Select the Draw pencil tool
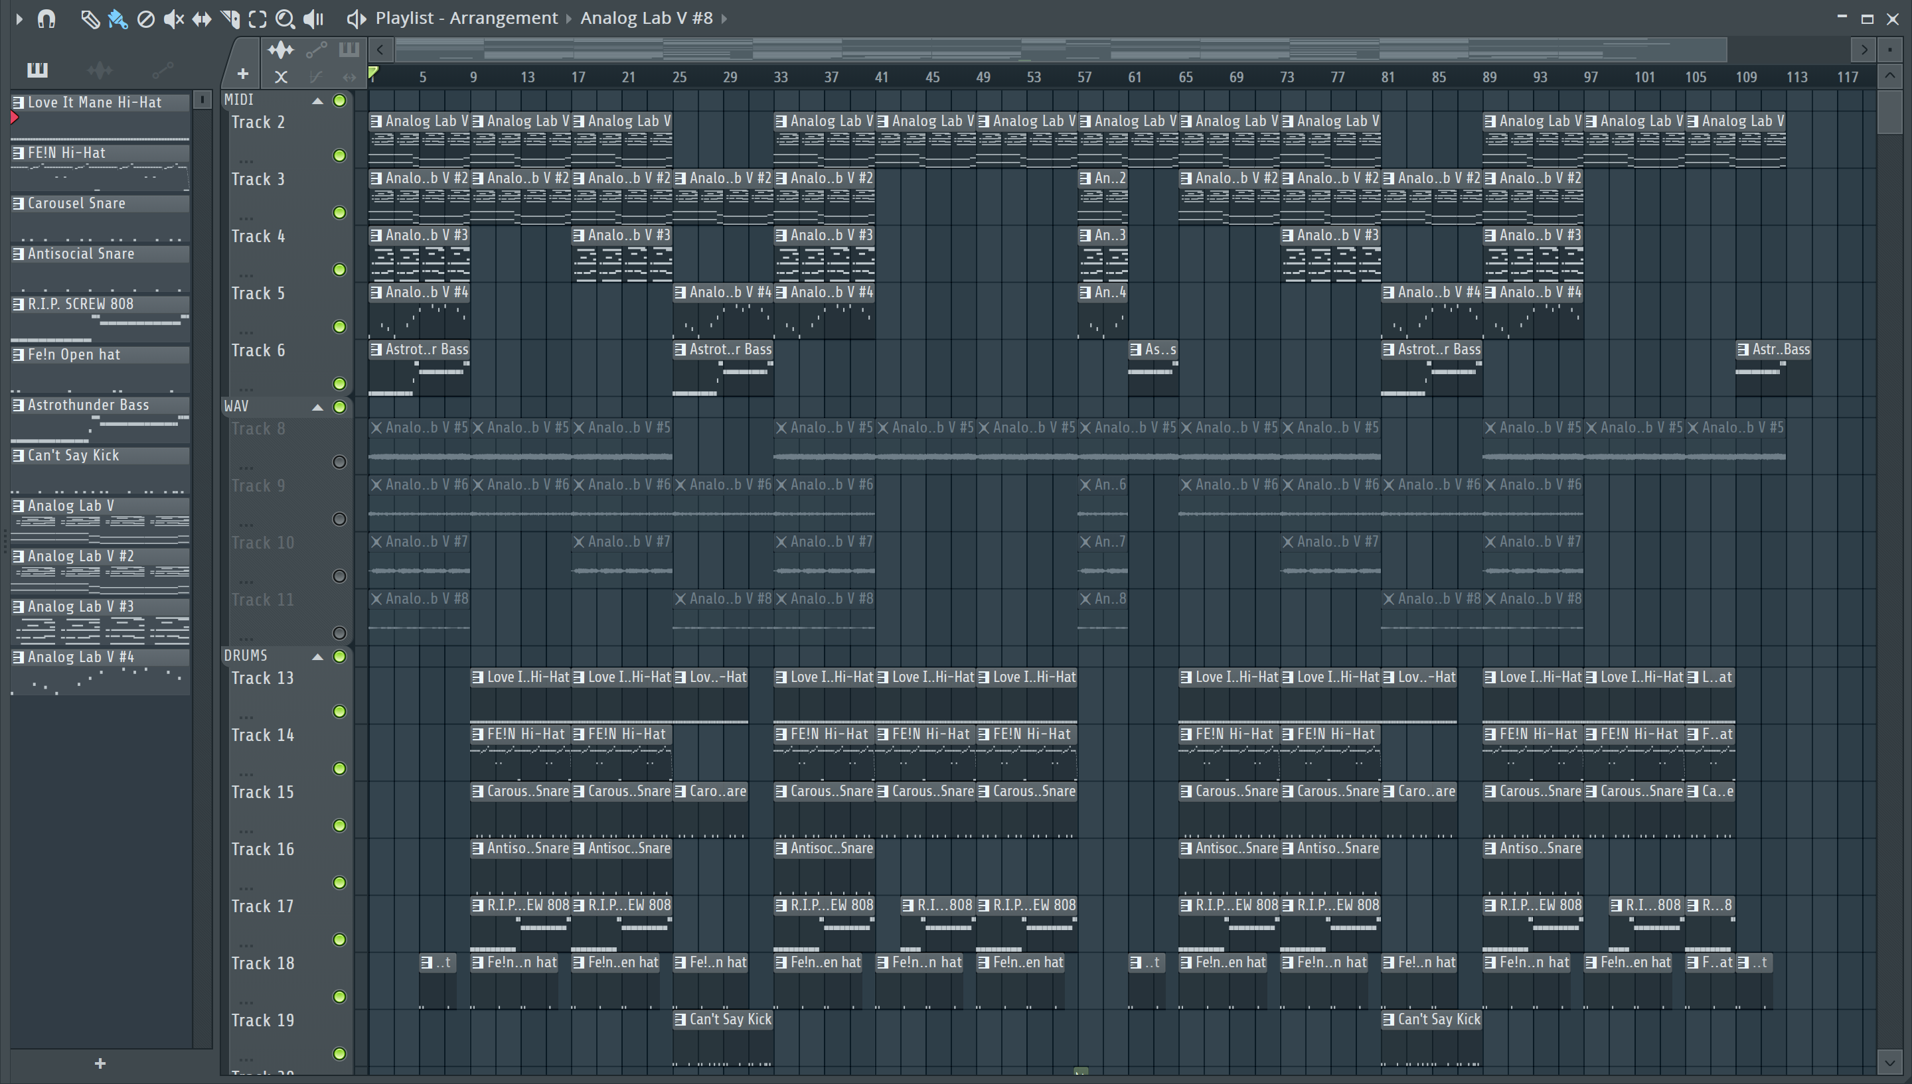The width and height of the screenshot is (1912, 1084). pyautogui.click(x=90, y=19)
